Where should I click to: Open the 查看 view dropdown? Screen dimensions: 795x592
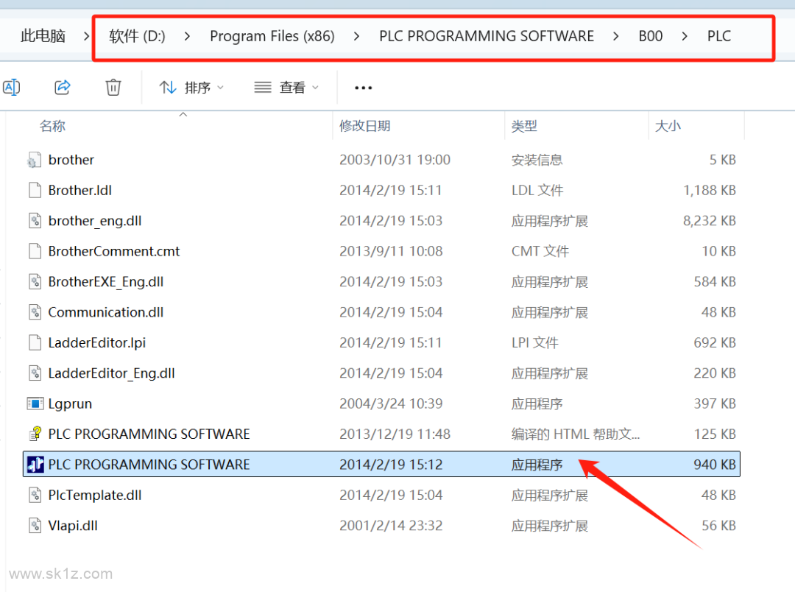pos(286,88)
